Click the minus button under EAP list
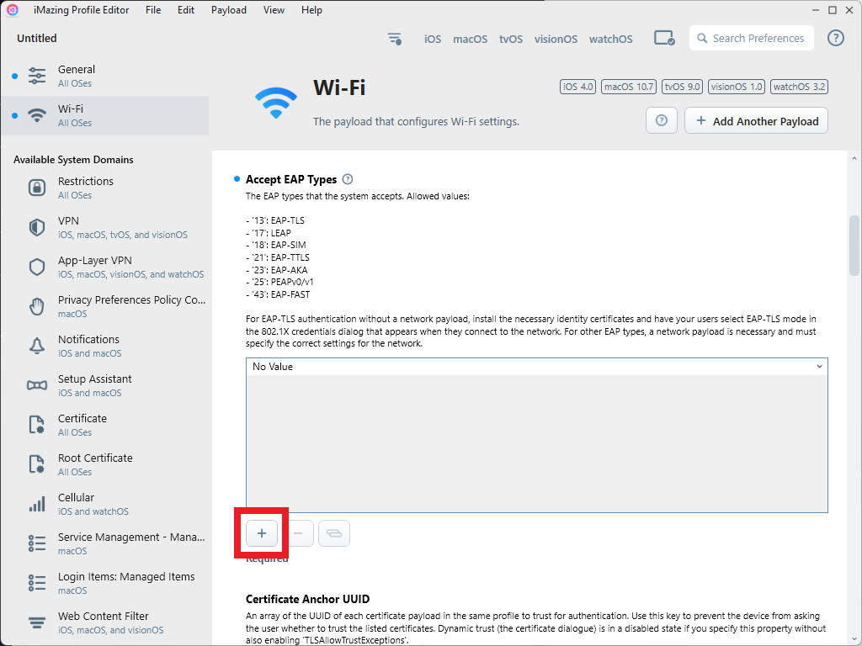This screenshot has height=646, width=862. [x=298, y=532]
